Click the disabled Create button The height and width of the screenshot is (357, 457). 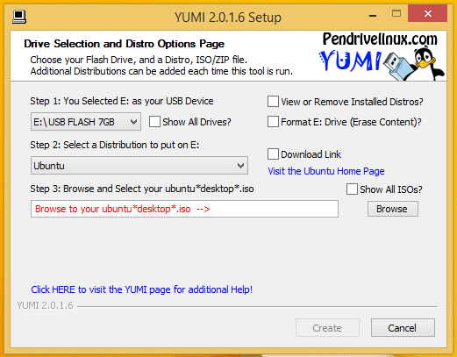[x=327, y=328]
